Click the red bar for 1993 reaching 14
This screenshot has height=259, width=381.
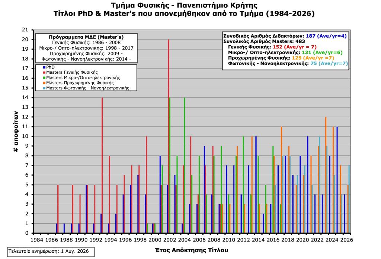pos(102,165)
